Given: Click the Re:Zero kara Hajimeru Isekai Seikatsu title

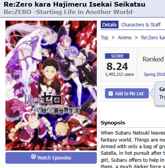Looking at the screenshot, I should point(74,4).
